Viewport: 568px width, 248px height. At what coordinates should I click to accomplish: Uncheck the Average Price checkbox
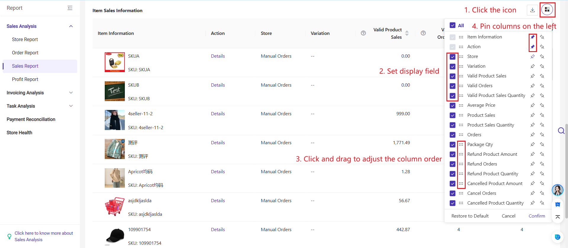click(453, 106)
